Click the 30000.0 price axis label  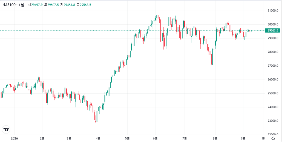pyautogui.click(x=272, y=25)
